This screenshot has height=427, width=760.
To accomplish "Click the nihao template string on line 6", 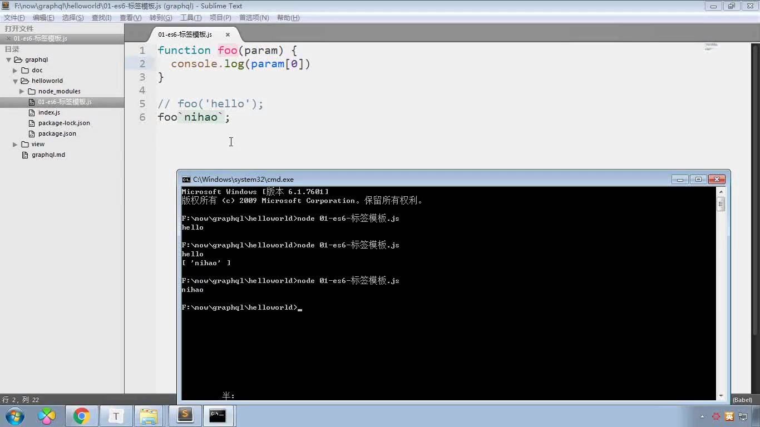I will click(x=201, y=117).
